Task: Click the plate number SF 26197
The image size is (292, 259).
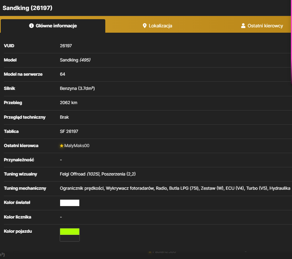Action: click(x=69, y=131)
